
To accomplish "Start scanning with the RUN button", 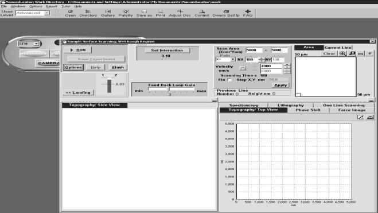I will (77, 50).
